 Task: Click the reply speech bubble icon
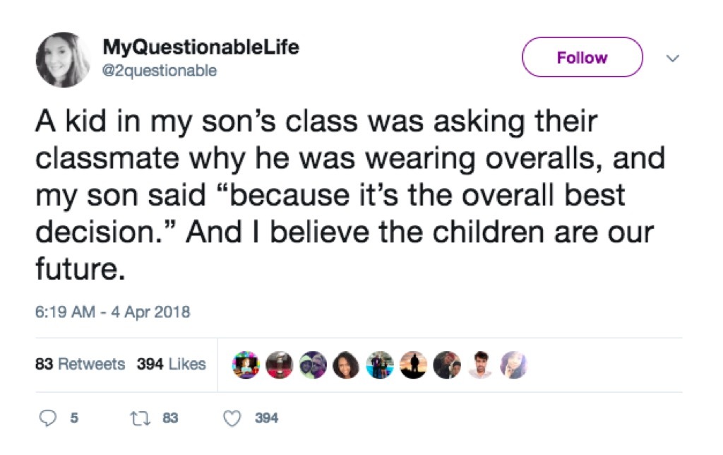click(x=49, y=418)
